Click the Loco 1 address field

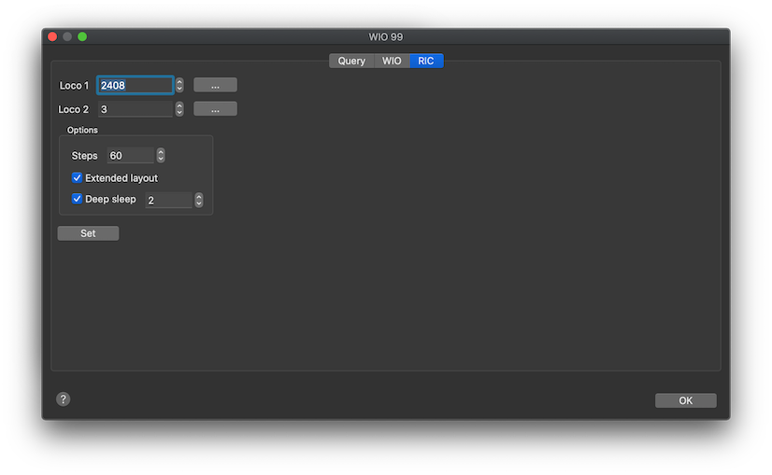click(x=135, y=85)
